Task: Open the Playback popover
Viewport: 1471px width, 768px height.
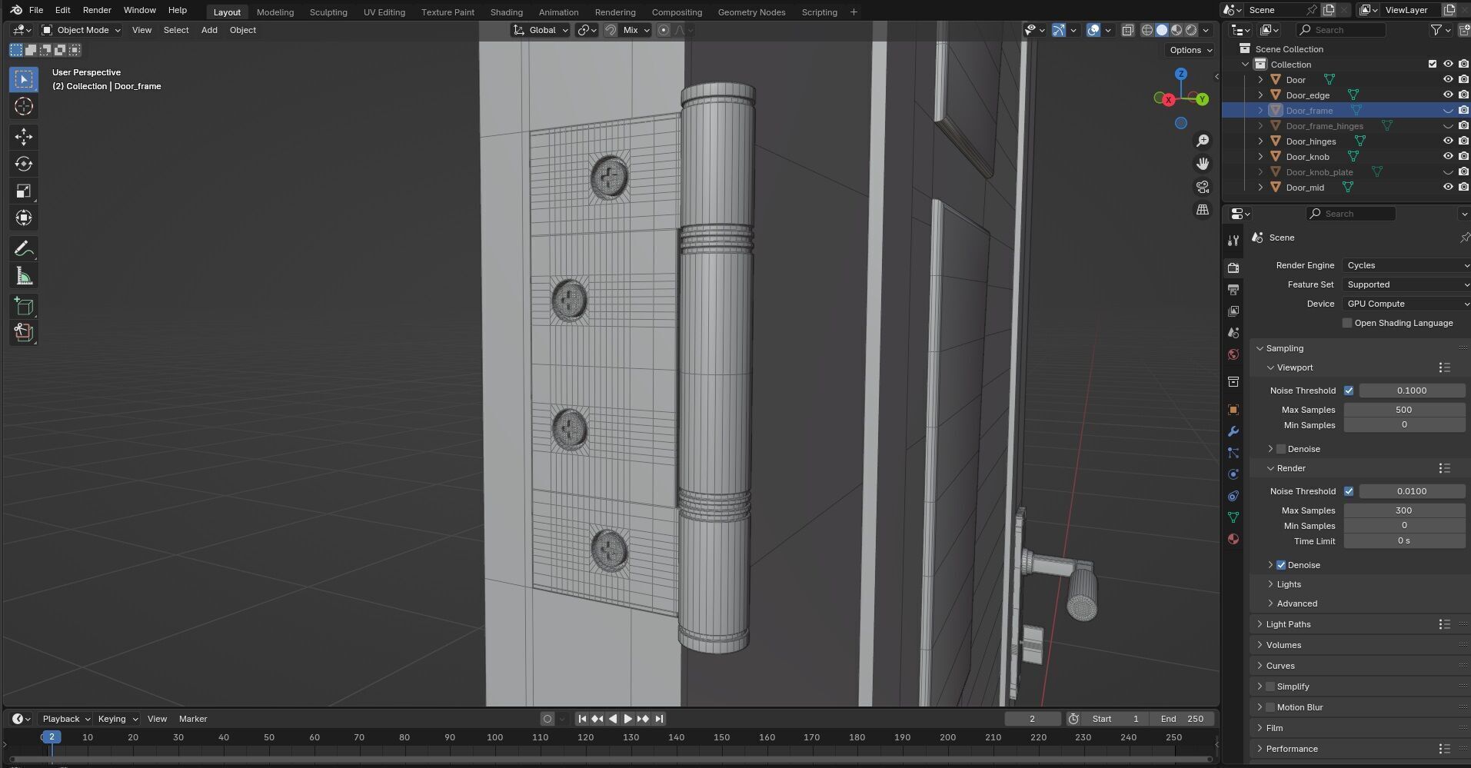Action: (x=66, y=719)
